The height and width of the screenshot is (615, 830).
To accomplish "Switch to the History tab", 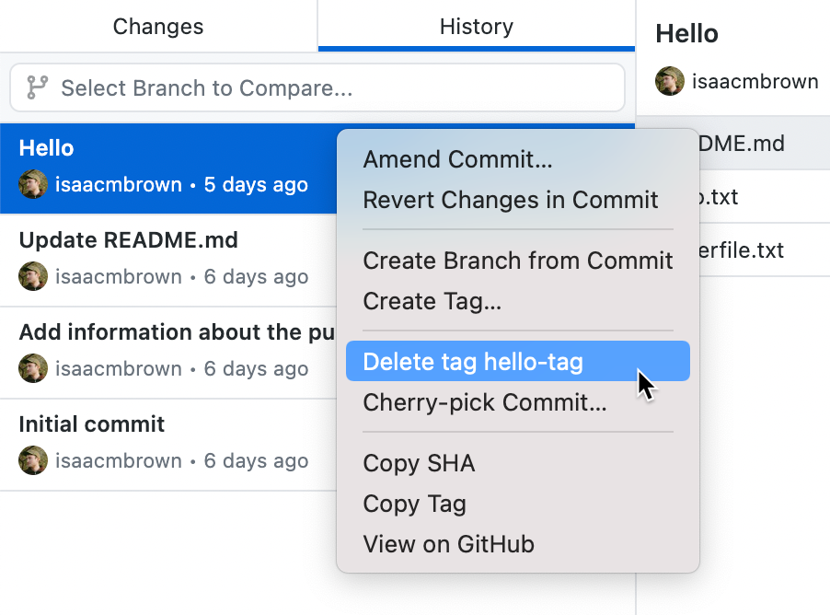I will 476,26.
